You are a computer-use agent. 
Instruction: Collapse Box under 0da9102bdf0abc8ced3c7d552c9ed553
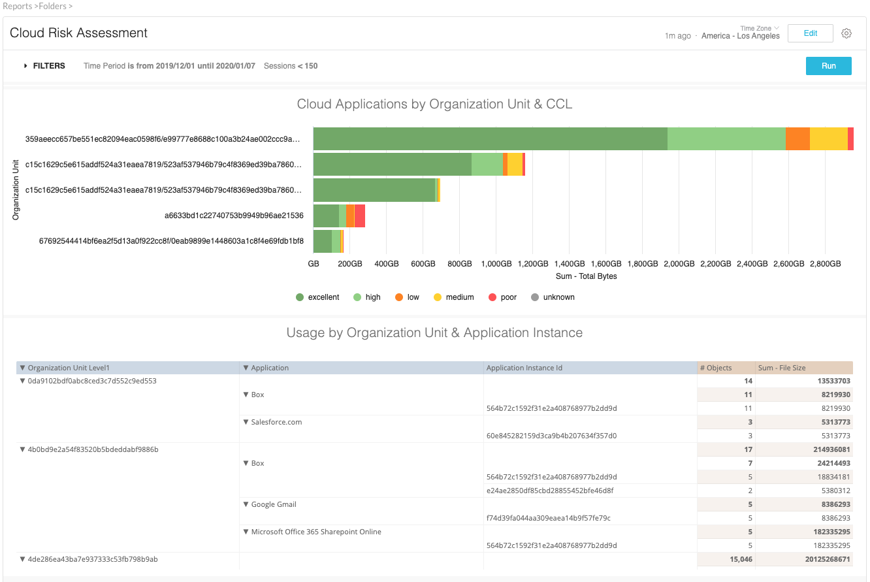tap(246, 395)
